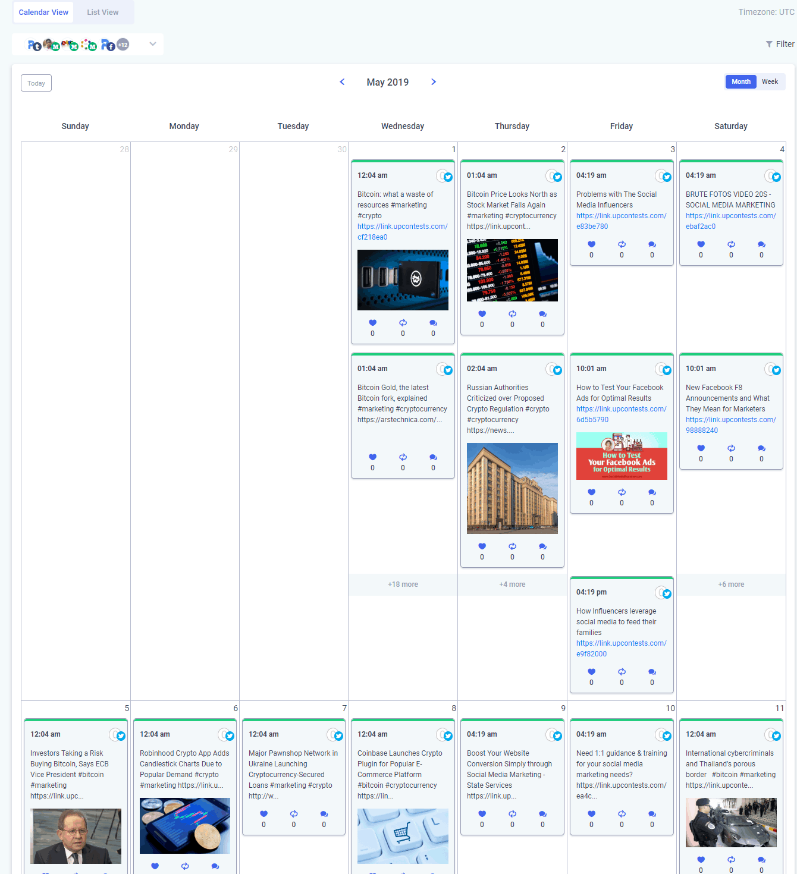
Task: Click the crypto hardware image in Wednesday post
Action: (403, 280)
